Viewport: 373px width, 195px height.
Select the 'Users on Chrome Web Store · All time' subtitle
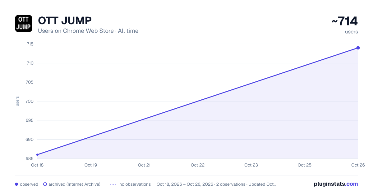(x=88, y=31)
